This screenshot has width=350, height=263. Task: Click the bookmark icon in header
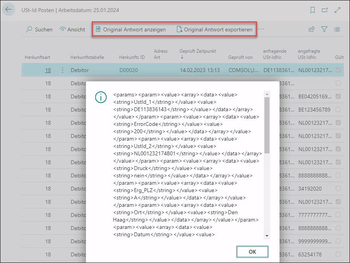(313, 10)
